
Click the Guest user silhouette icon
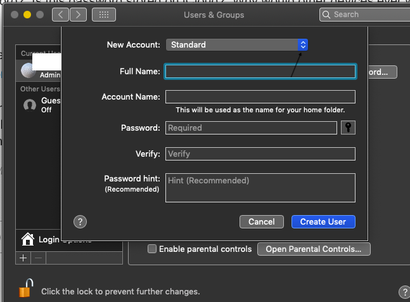(30, 105)
